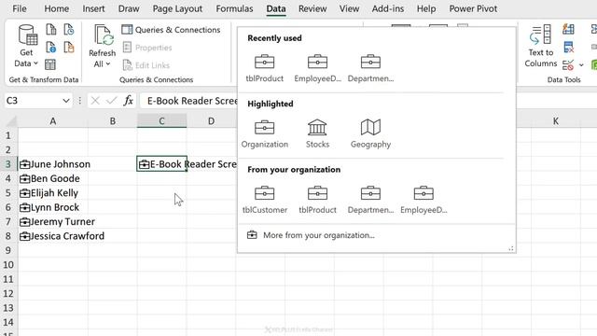
Task: Switch to the Draw tab
Action: 129,8
